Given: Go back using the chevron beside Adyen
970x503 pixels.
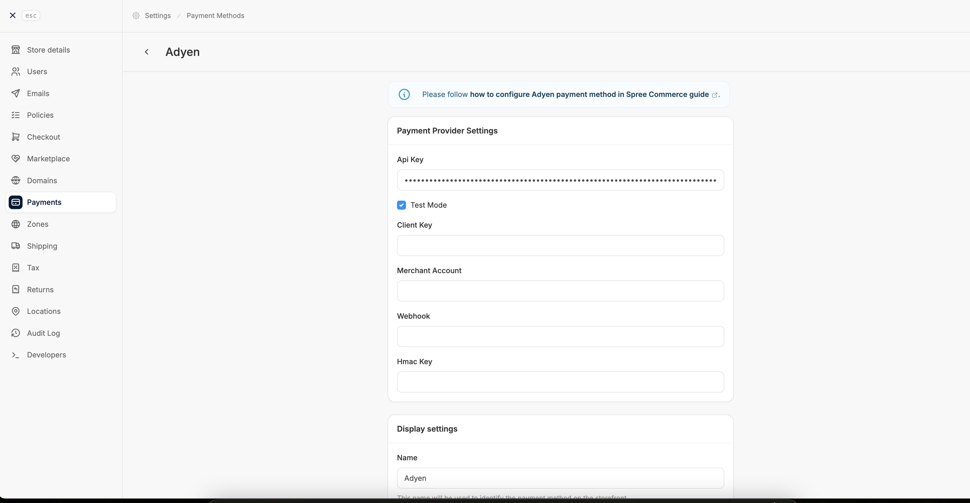Looking at the screenshot, I should click(147, 52).
